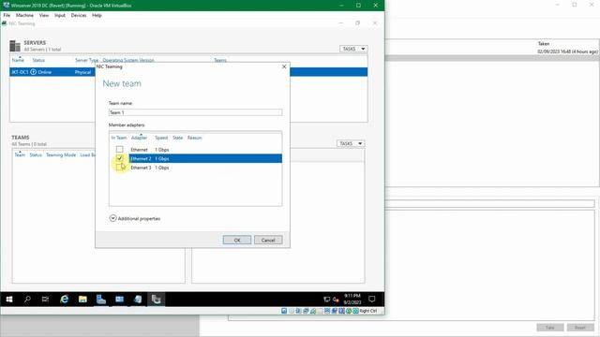
Task: Click the Online status icon of JKT-DC1
Action: (x=34, y=72)
